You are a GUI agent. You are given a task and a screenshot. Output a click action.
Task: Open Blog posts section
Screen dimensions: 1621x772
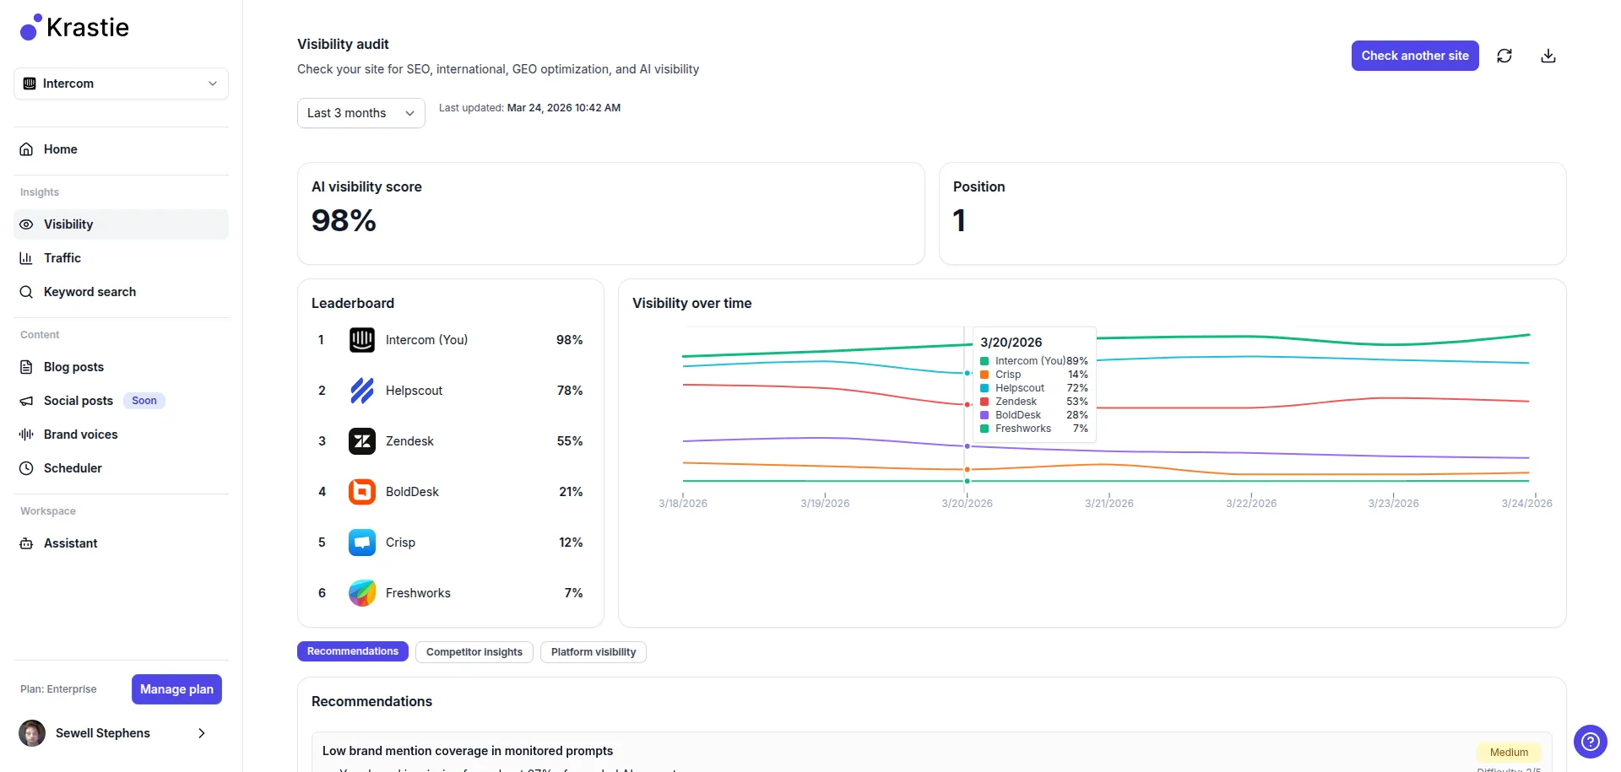click(121, 367)
